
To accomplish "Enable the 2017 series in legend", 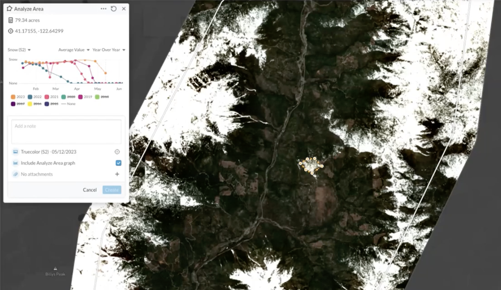I will coord(18,104).
